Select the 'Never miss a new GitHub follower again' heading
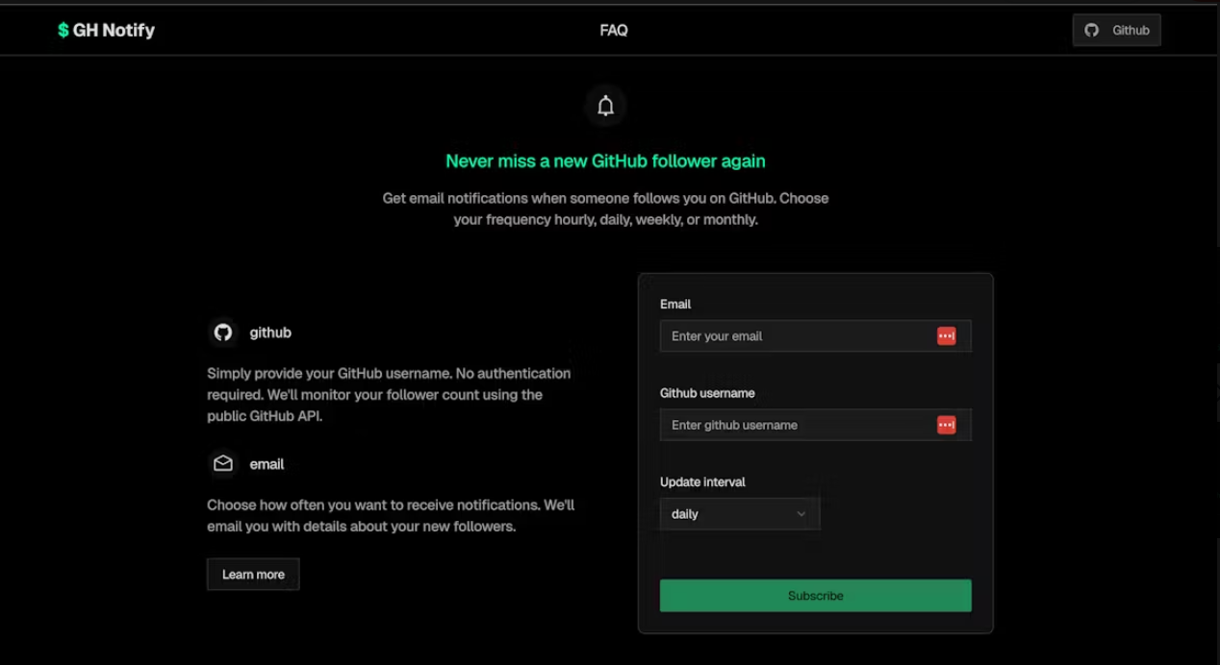Screen dimensions: 1220x665 (605, 161)
